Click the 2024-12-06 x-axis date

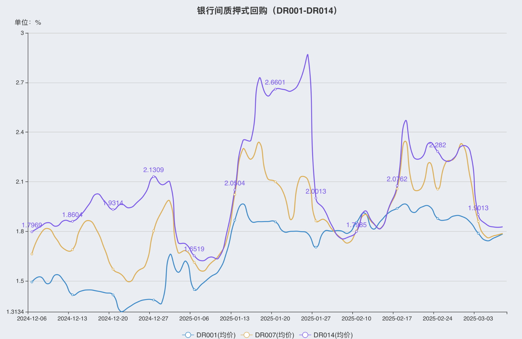(x=32, y=318)
